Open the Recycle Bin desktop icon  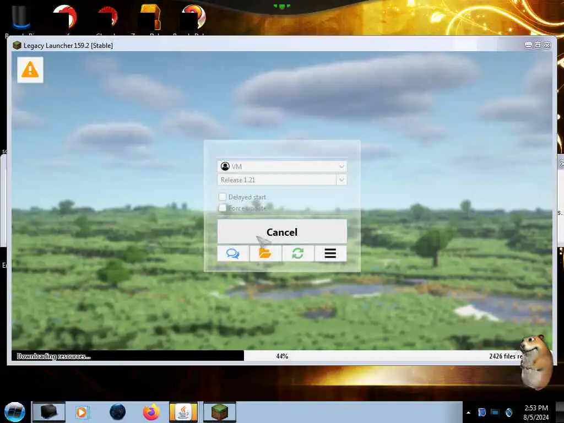(21, 18)
